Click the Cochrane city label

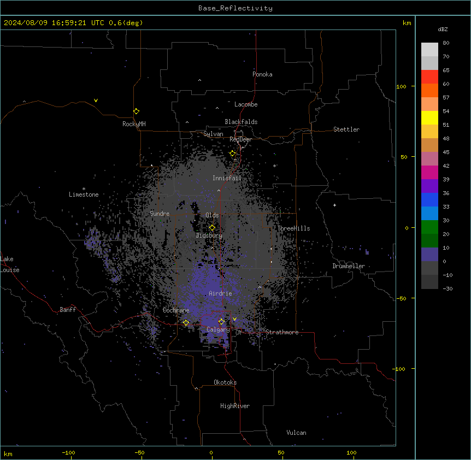[x=176, y=310]
